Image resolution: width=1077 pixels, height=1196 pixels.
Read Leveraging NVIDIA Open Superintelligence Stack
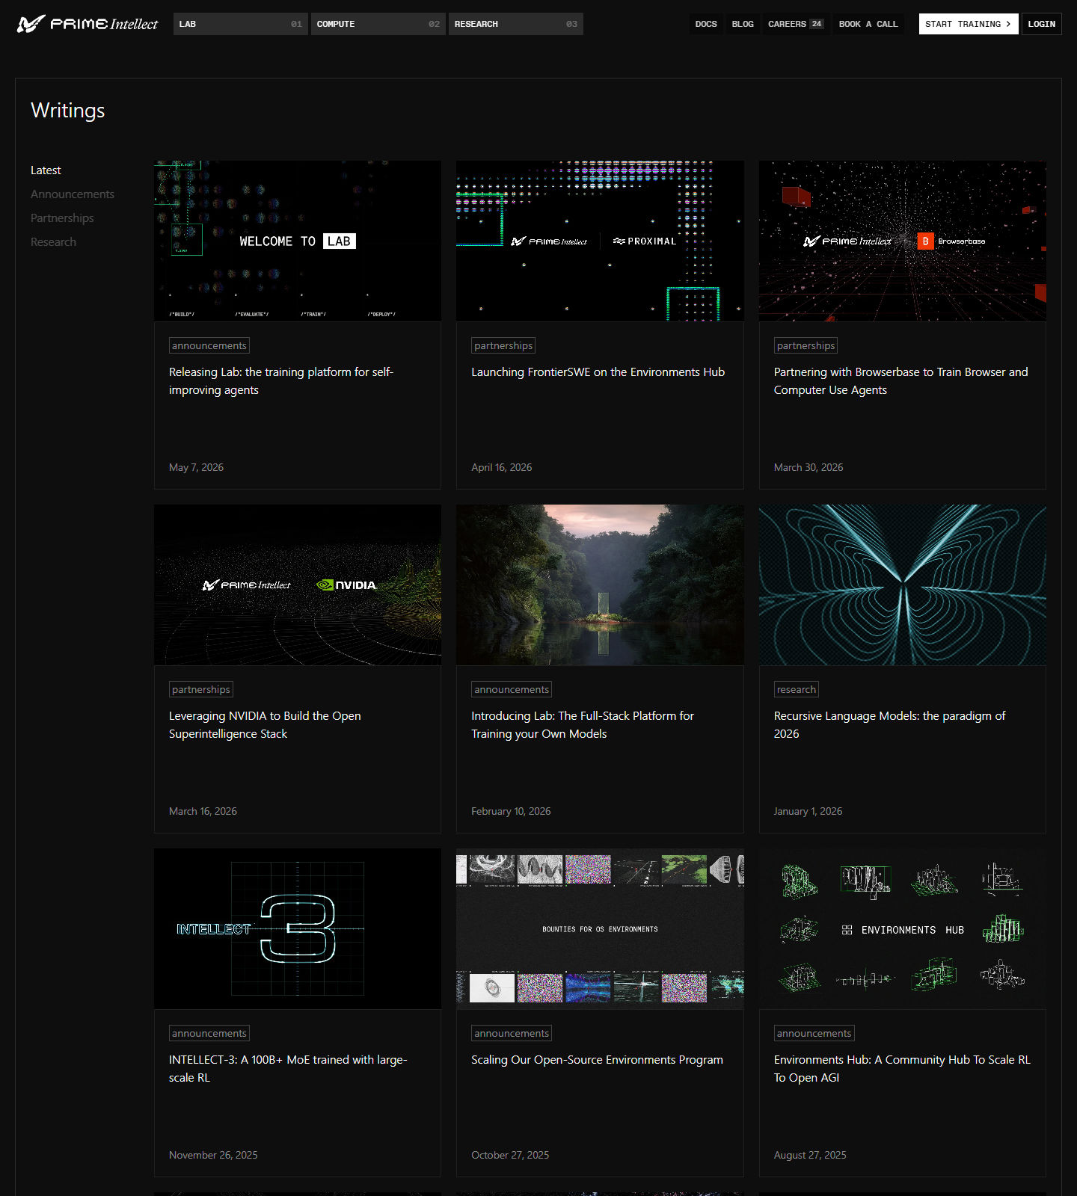[265, 725]
